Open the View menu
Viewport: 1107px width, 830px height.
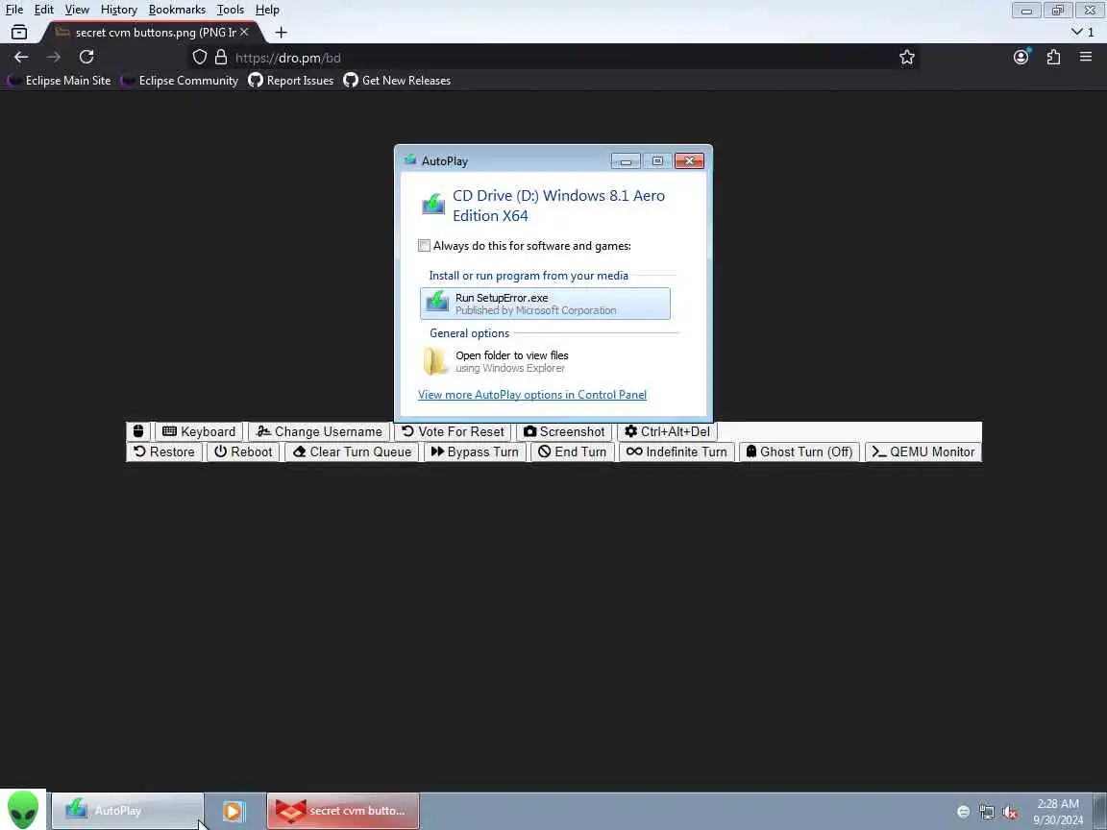[77, 10]
